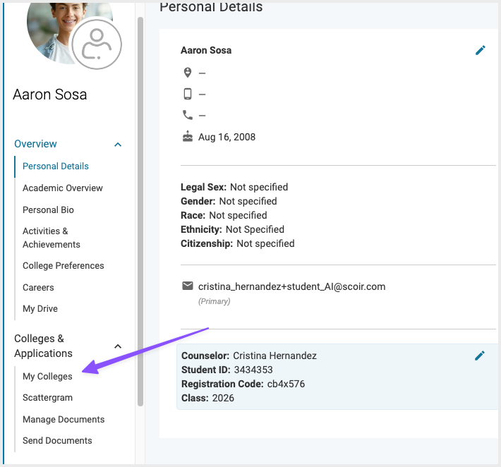Viewport: 501px width, 467px height.
Task: Collapse Colleges & Applications section chevron
Action: (x=118, y=346)
